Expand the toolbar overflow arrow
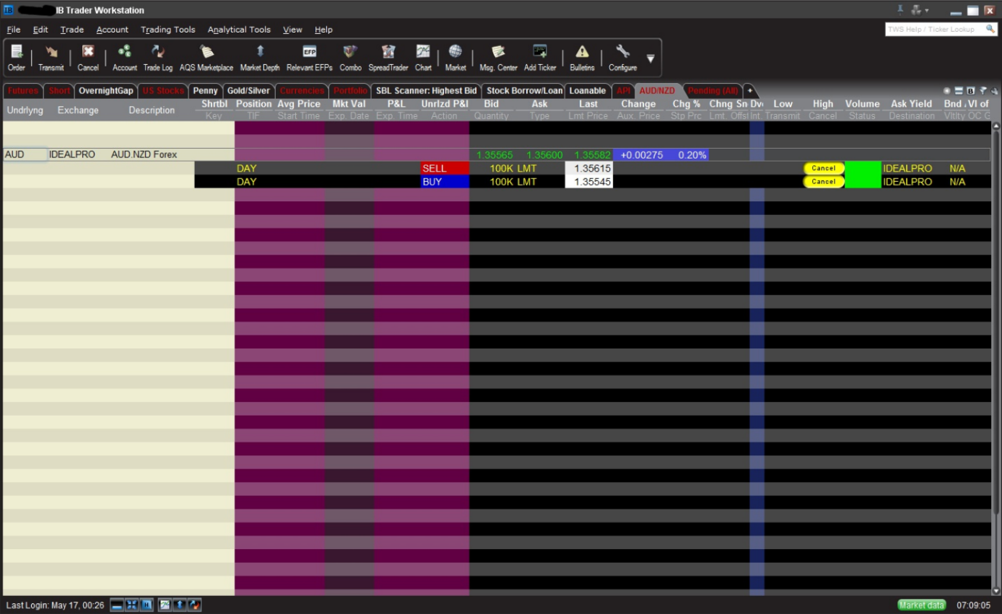Screen dimensions: 1002x614 650,58
